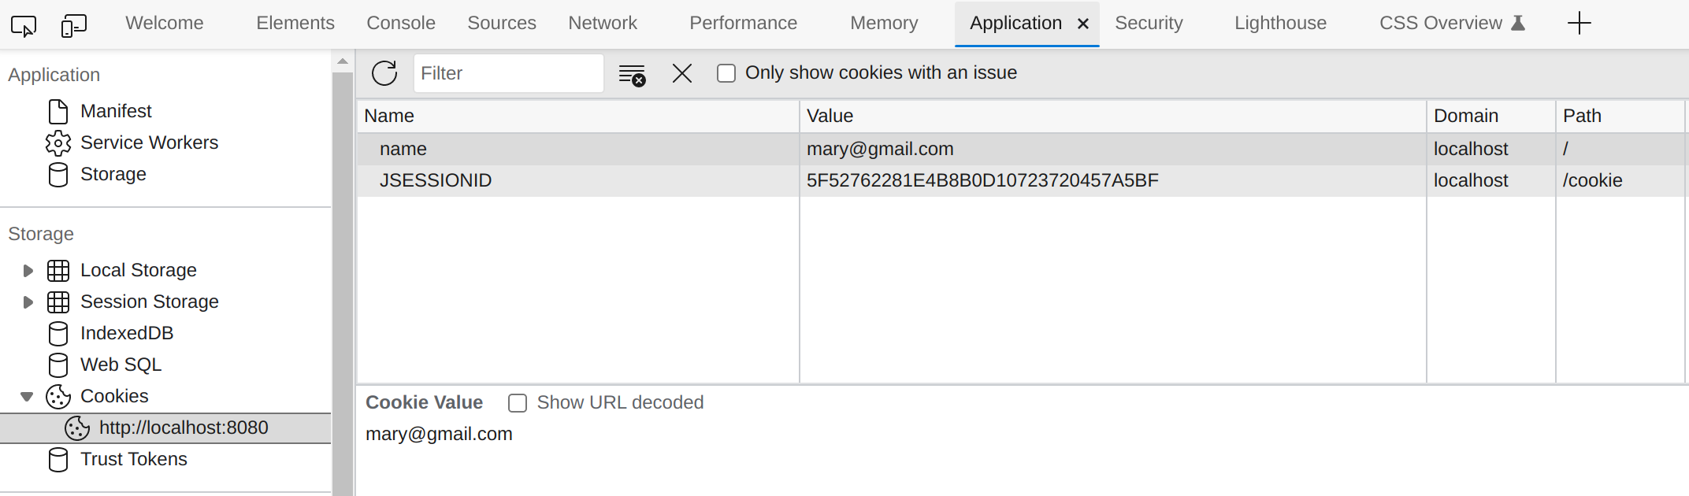Viewport: 1689px width, 496px height.
Task: Add a new DevTools tab with plus icon
Action: [1579, 24]
